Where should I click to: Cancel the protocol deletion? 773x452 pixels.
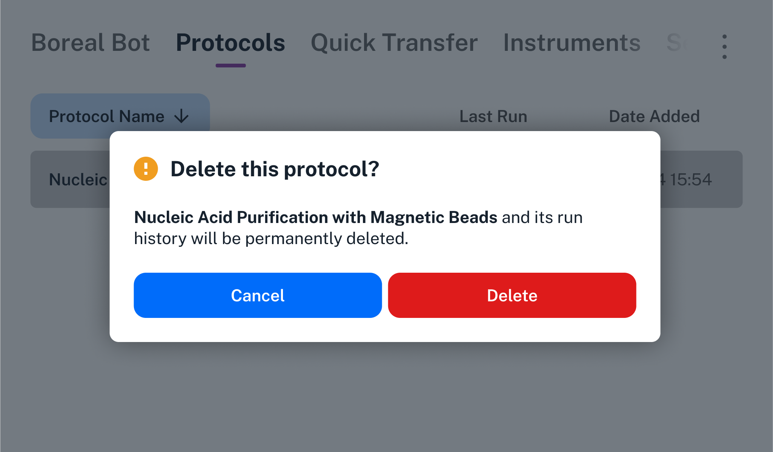(258, 295)
